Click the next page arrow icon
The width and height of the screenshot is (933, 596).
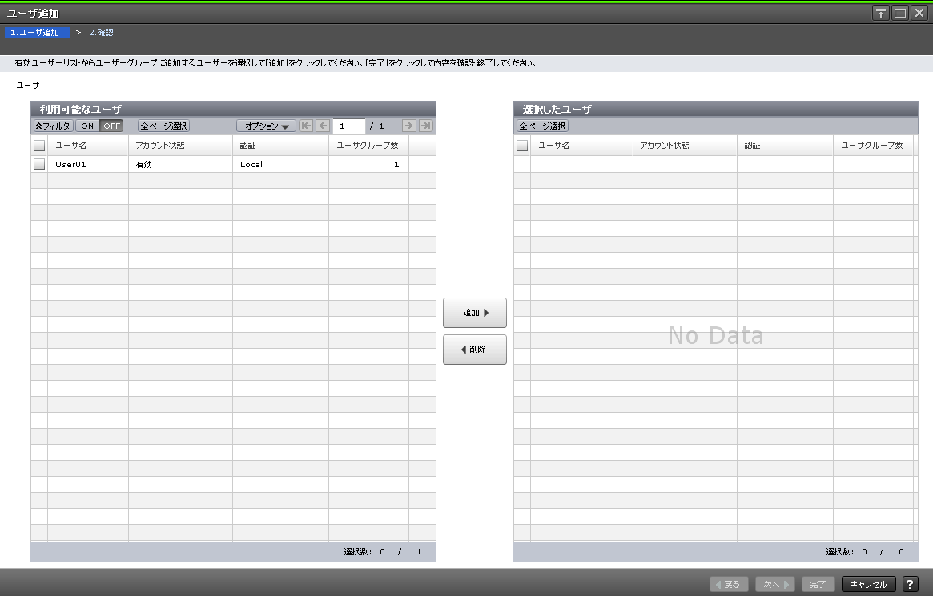tap(410, 126)
